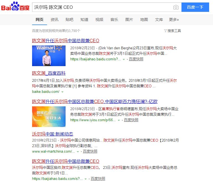
Task: Open last result 陈文渊升任沃尔玛中国总裁兼CEO
Action: (66, 161)
